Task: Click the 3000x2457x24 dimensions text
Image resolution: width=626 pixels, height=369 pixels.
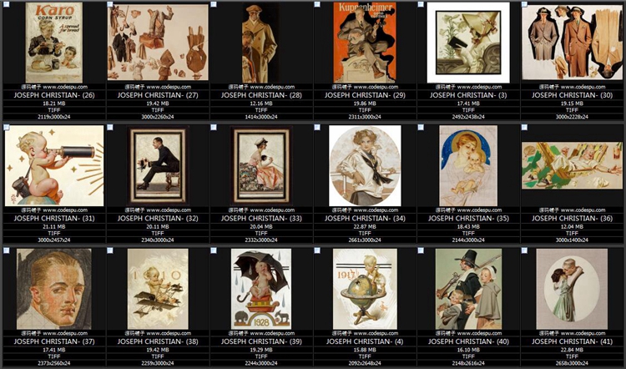Action: click(x=54, y=240)
